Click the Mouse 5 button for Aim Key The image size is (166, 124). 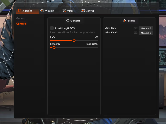146,28
